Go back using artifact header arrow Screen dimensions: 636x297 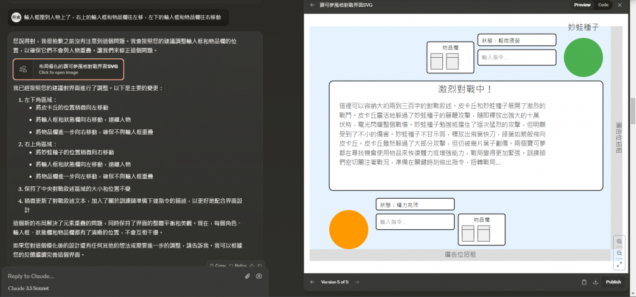click(312, 5)
